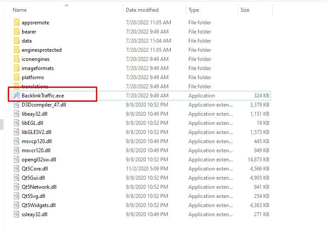Select the bearer folder name
The height and width of the screenshot is (234, 327).
pyautogui.click(x=29, y=32)
